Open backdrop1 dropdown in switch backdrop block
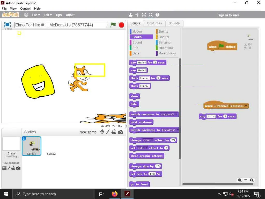 click(x=178, y=130)
